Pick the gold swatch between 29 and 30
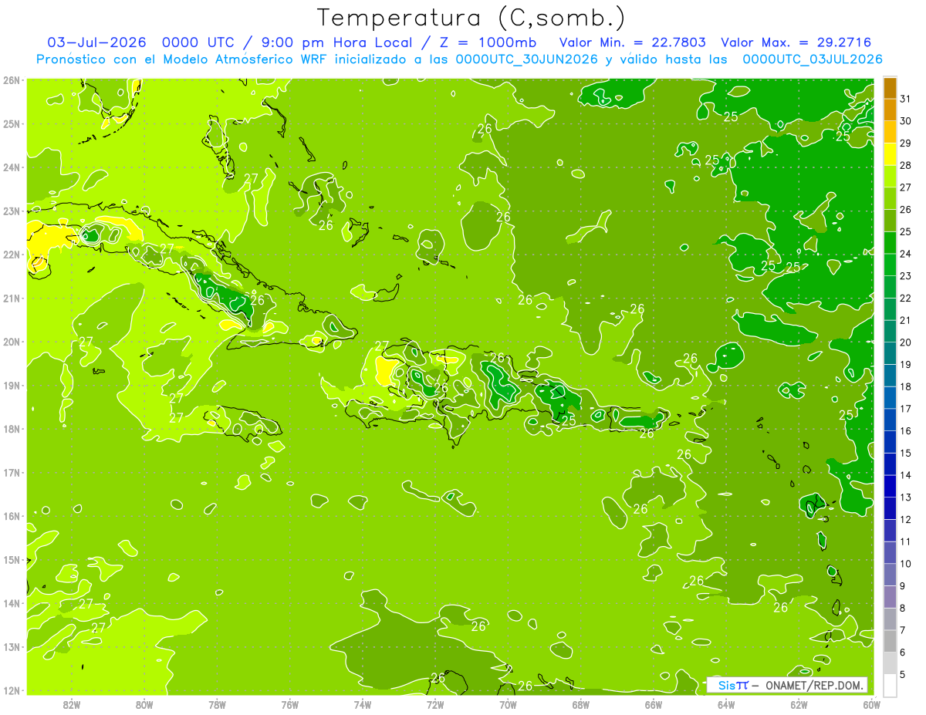The width and height of the screenshot is (926, 715). [x=890, y=133]
